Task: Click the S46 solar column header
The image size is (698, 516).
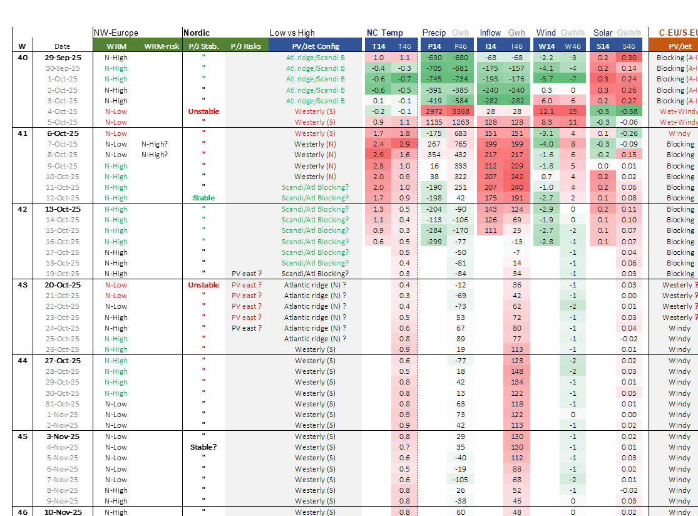Action: (x=629, y=46)
